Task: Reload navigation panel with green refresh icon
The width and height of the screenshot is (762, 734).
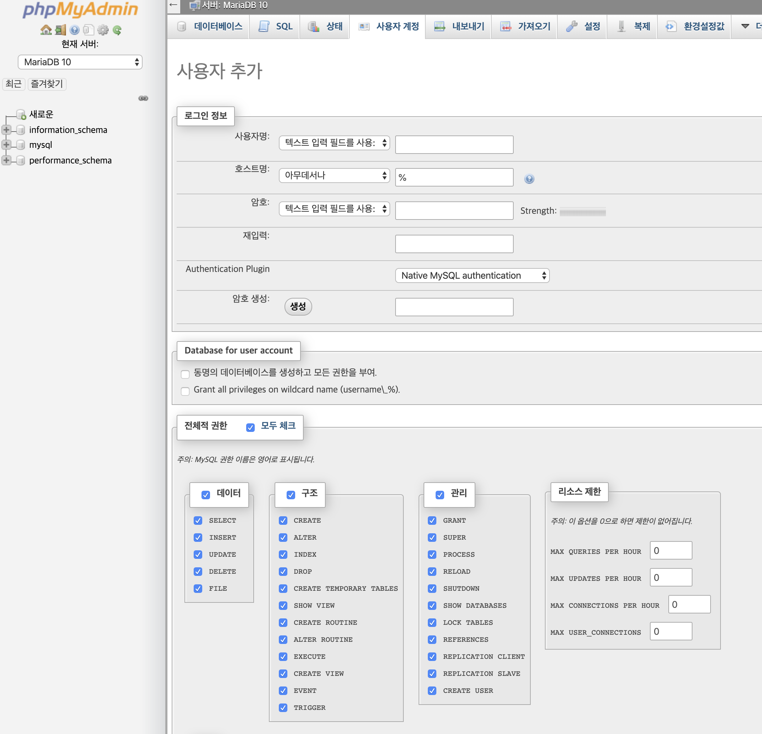Action: (117, 29)
